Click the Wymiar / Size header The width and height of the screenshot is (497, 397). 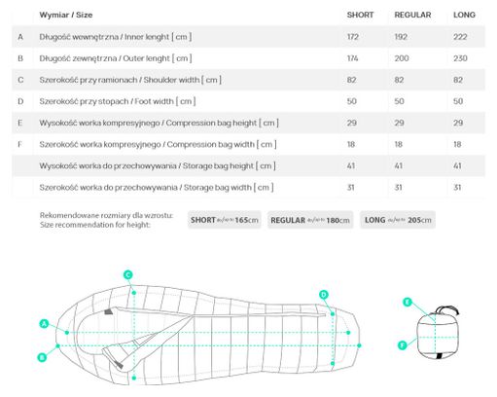tap(66, 15)
